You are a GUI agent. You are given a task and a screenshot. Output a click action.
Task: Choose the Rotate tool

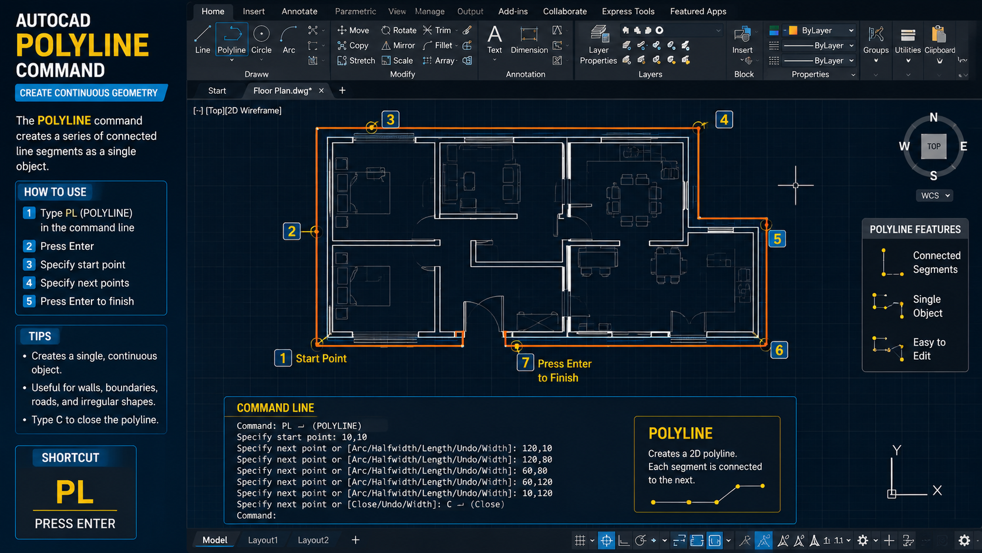tap(399, 30)
